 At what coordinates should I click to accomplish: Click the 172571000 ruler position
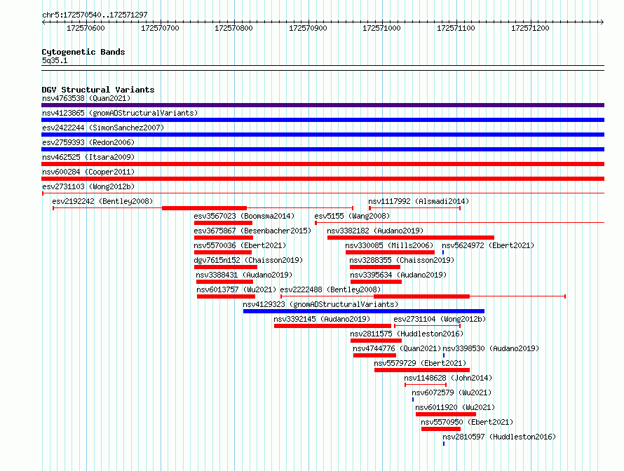click(x=381, y=28)
